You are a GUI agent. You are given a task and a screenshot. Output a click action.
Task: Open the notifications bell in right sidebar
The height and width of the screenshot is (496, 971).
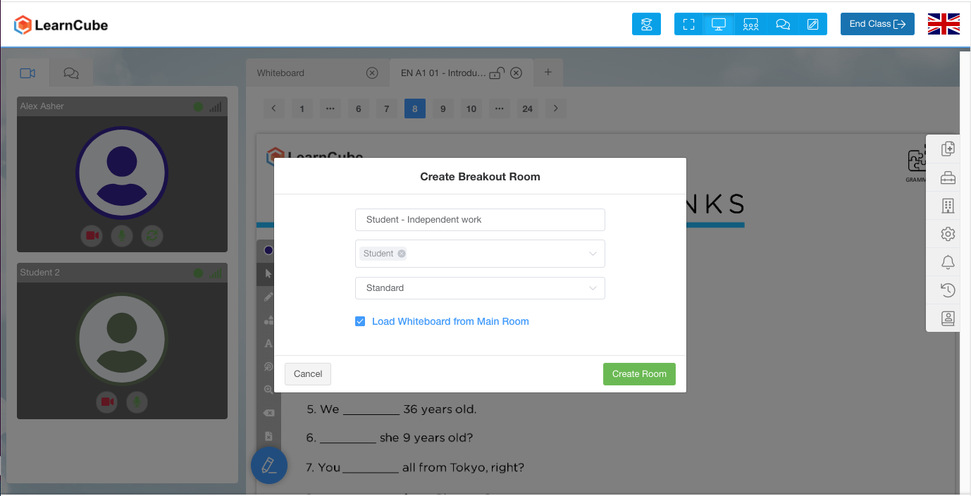(x=948, y=261)
